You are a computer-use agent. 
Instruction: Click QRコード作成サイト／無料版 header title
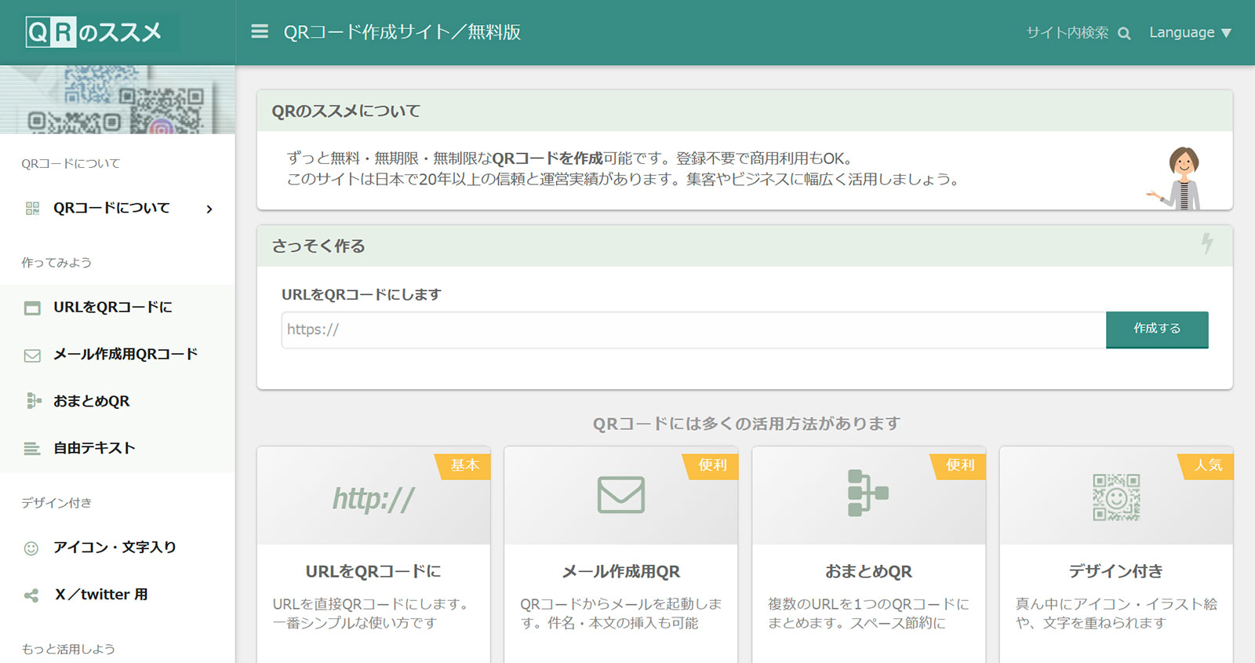tap(402, 32)
